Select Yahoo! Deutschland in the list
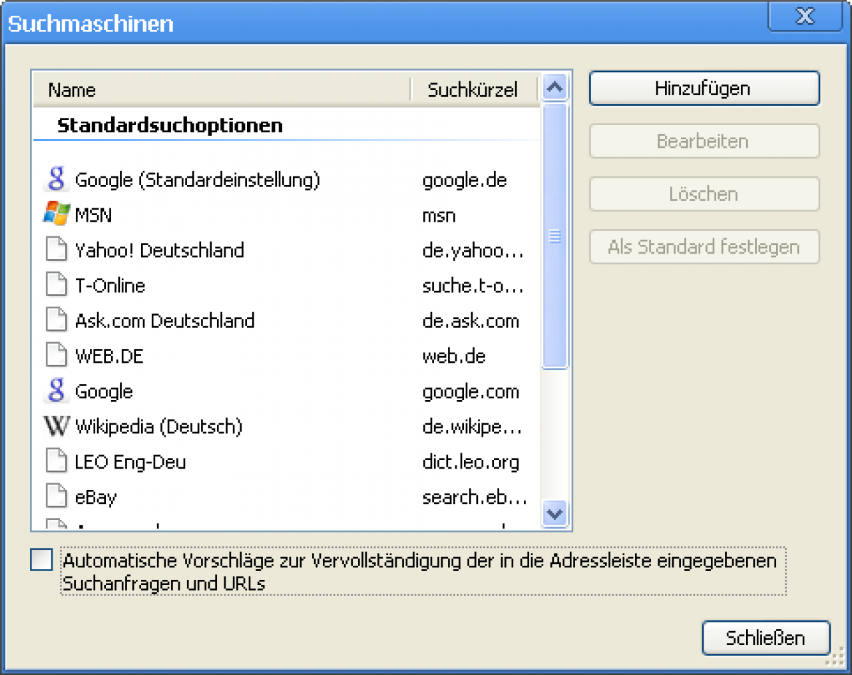Screen dimensions: 852x675 pos(287,250)
